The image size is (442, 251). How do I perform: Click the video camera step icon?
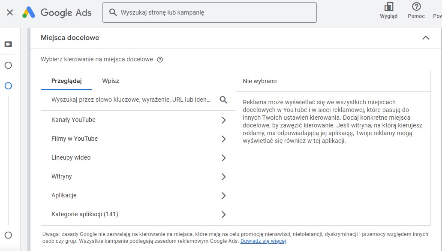tap(8, 44)
